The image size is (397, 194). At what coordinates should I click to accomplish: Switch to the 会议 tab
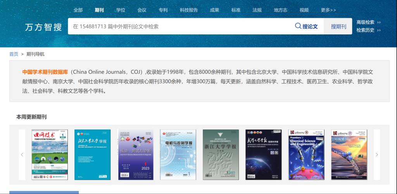pos(142,10)
